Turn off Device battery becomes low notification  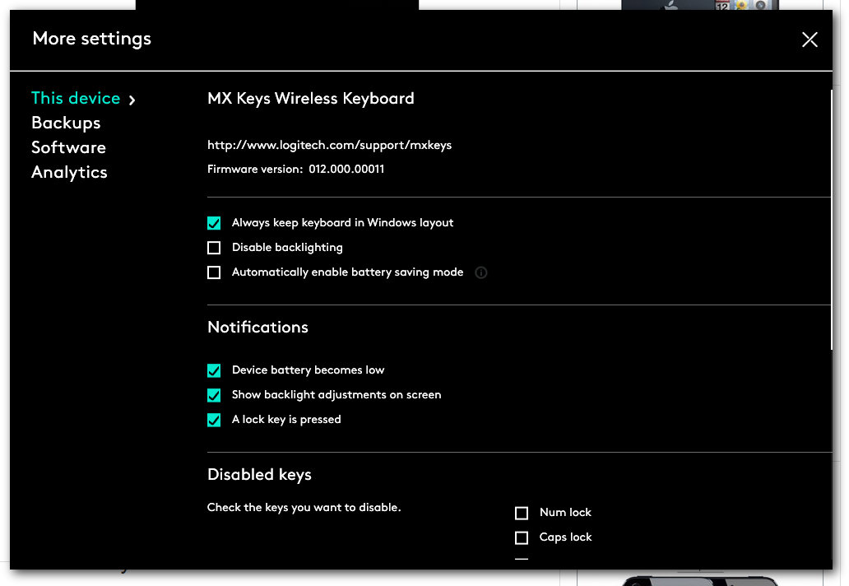pos(214,370)
